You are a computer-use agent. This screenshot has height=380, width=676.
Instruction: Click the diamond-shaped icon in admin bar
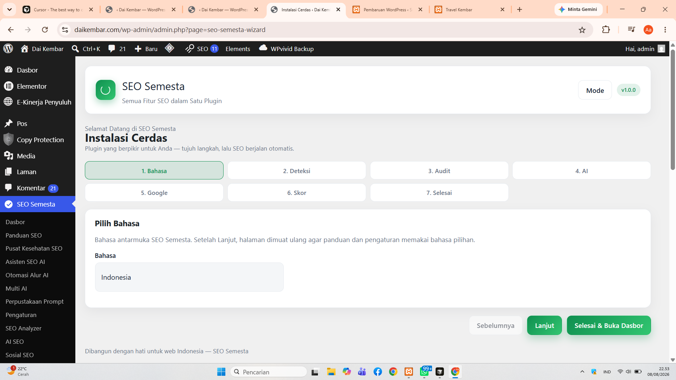(169, 48)
